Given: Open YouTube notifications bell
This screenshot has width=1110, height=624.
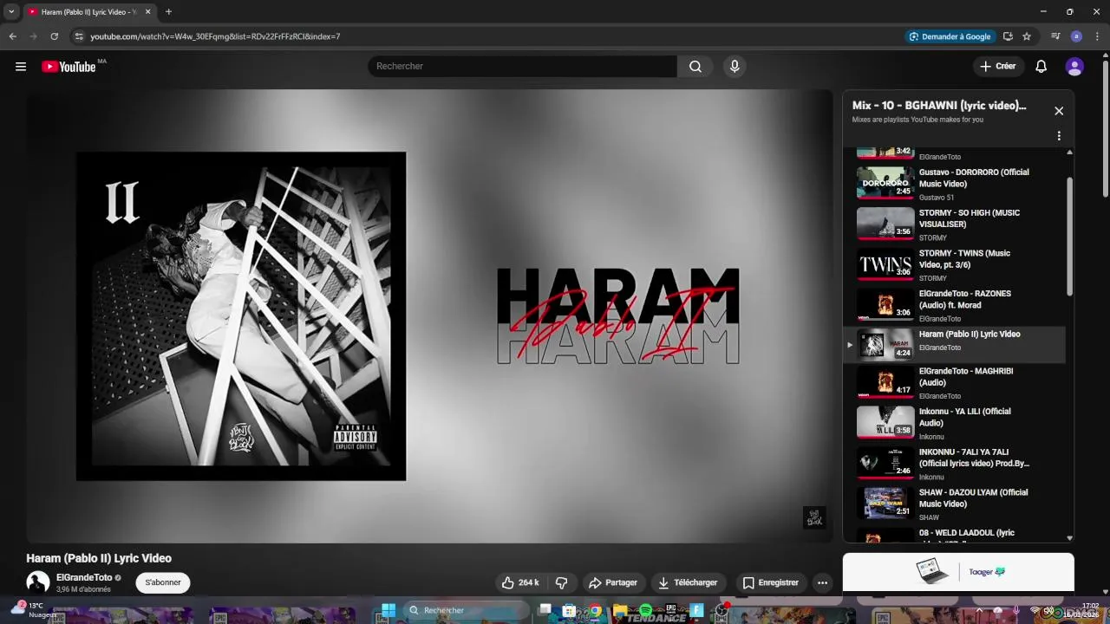Looking at the screenshot, I should (x=1041, y=67).
